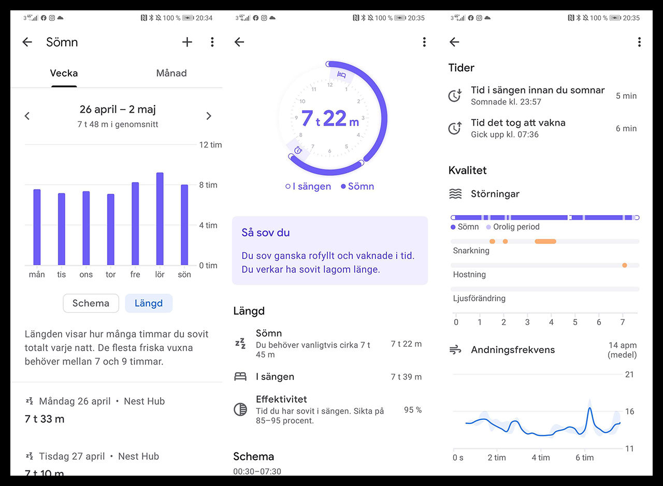Image resolution: width=663 pixels, height=486 pixels.
Task: Tap the Störningar waves icon
Action: pos(455,194)
